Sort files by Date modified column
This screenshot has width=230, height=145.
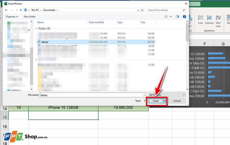(x=97, y=22)
